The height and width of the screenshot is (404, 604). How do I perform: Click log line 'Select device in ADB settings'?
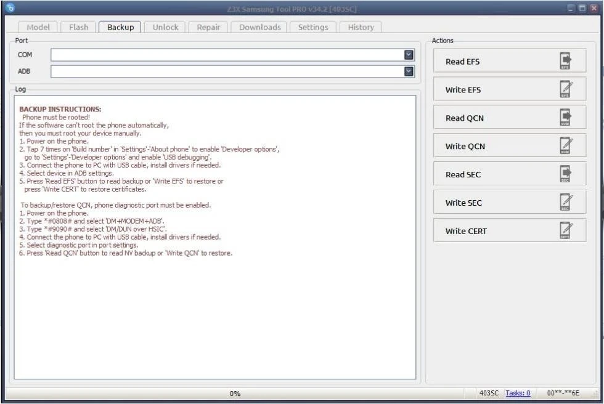pos(67,173)
